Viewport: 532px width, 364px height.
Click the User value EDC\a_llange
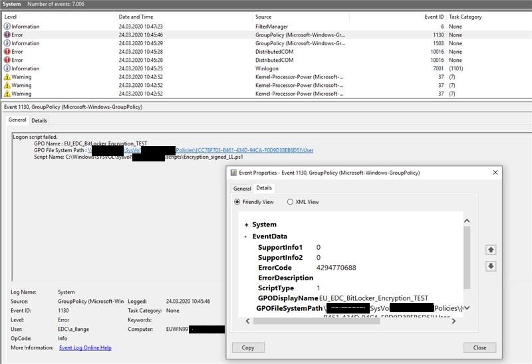coord(73,329)
